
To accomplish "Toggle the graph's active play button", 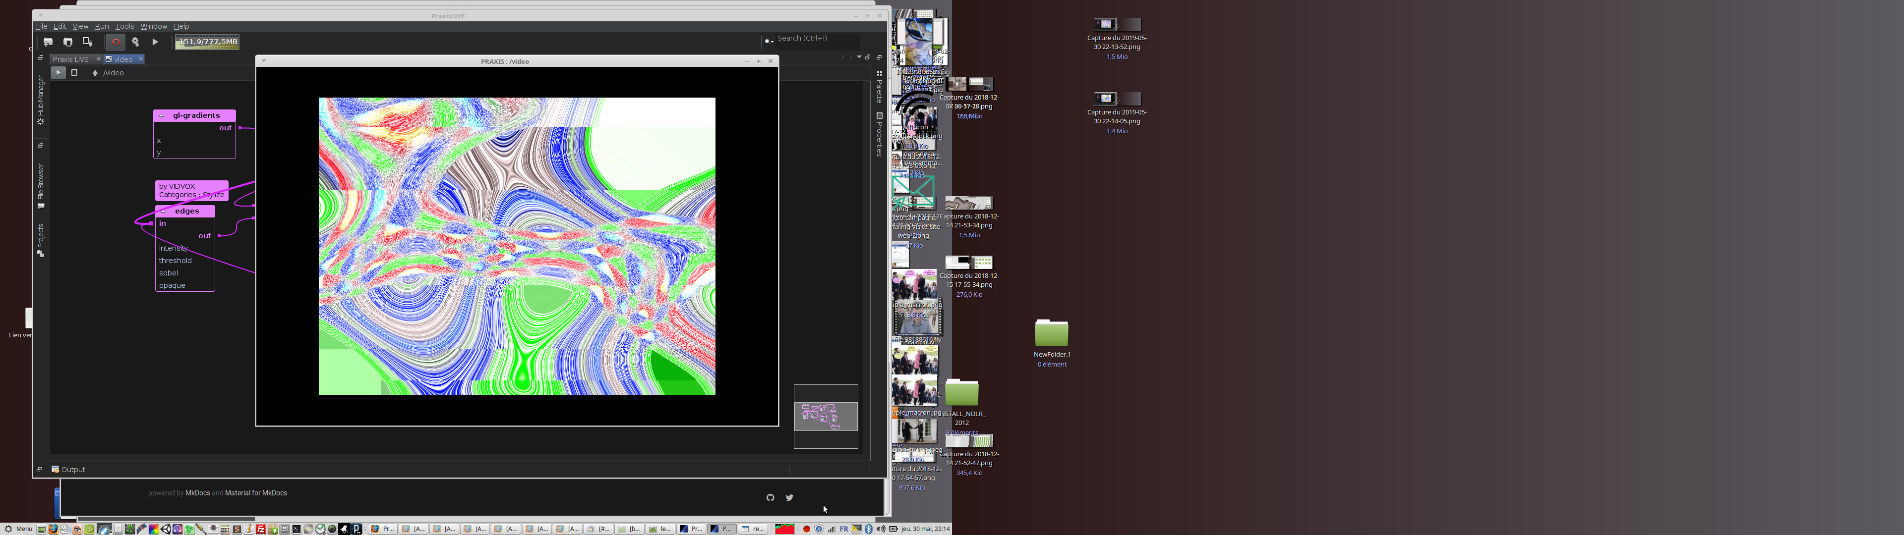I will click(x=58, y=73).
